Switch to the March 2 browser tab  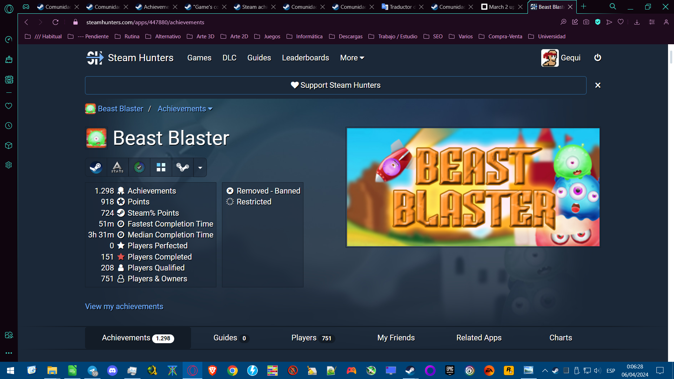tap(502, 7)
